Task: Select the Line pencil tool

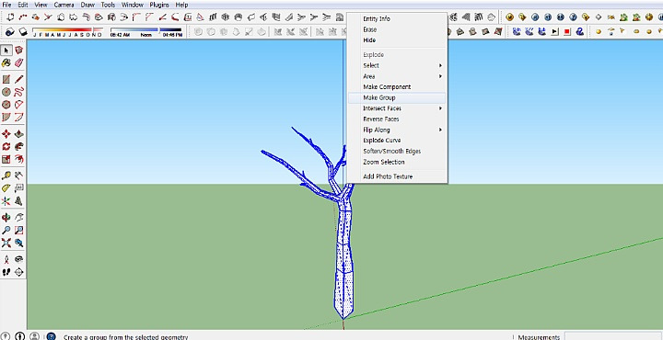Action: point(19,79)
